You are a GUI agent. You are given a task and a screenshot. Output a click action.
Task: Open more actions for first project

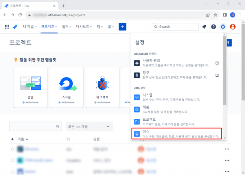(227, 149)
